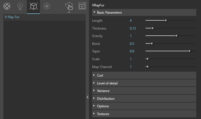Viewport: 201px width, 119px height.
Task: Click the Scale slider handle
Action: click(148, 59)
